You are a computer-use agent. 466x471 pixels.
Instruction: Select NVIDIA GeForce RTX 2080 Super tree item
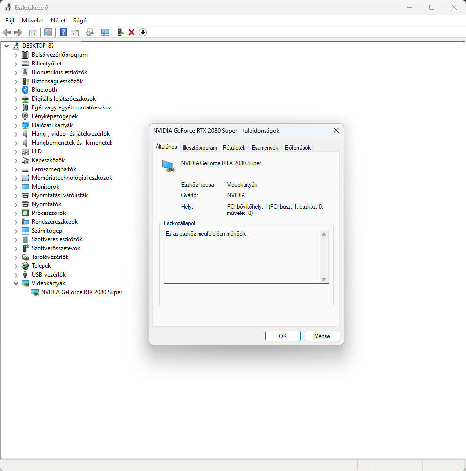[82, 292]
